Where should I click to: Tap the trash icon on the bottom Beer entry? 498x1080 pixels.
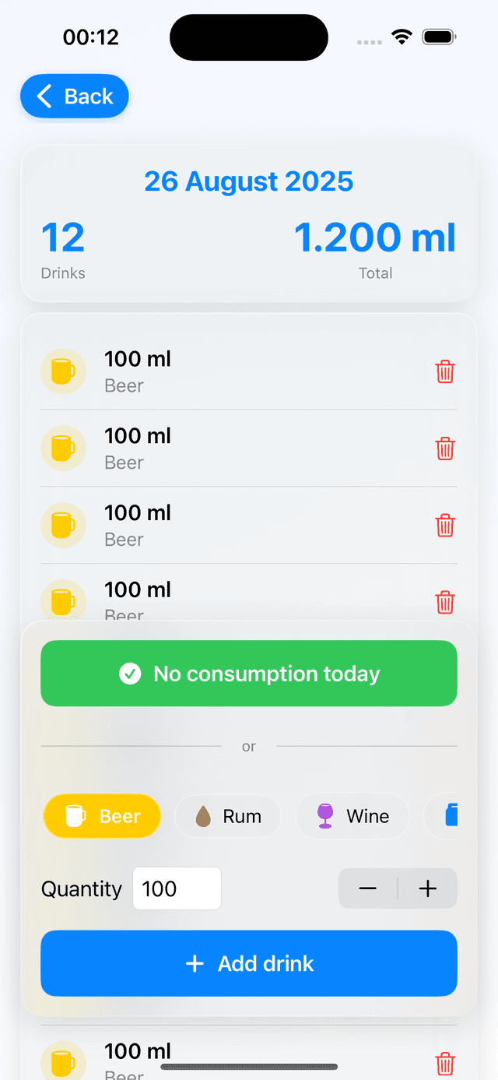(x=444, y=1064)
